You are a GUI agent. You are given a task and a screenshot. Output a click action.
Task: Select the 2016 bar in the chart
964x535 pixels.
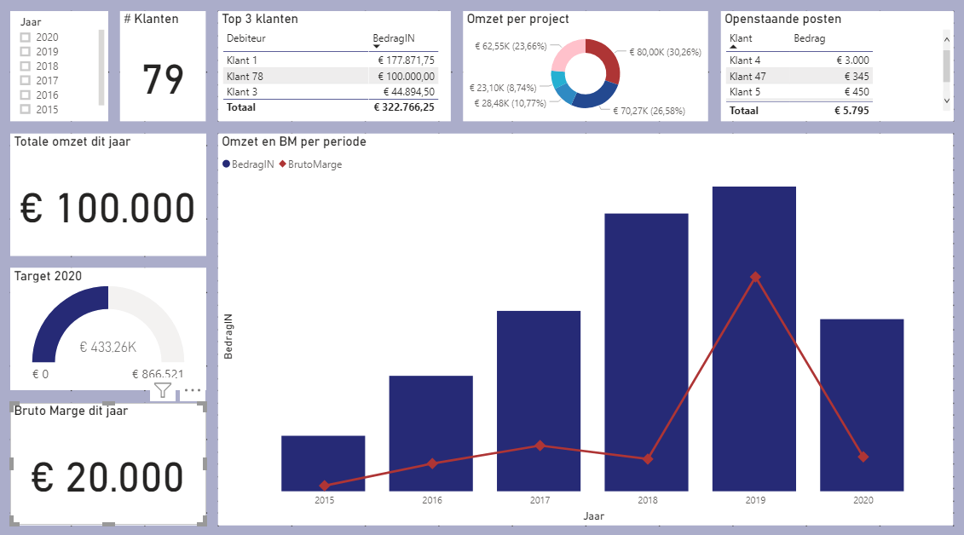click(431, 434)
